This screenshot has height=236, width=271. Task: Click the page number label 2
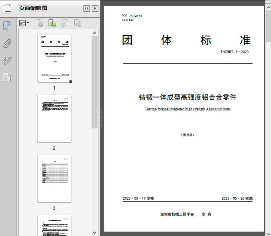click(x=54, y=148)
